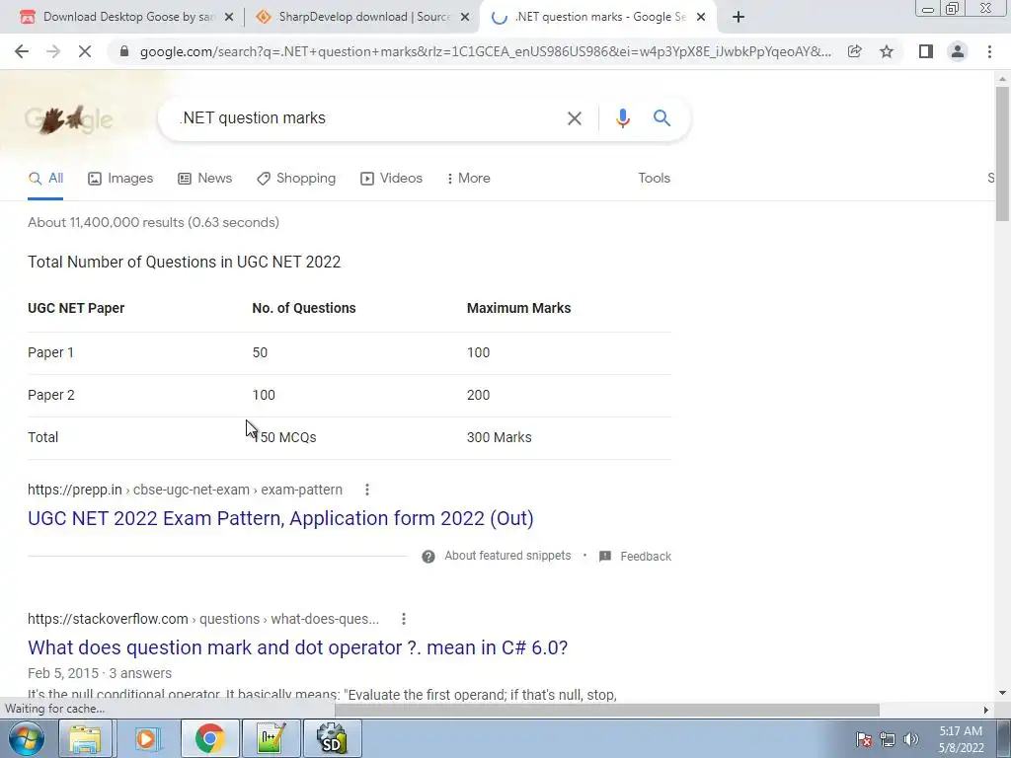Select the '150 MCQs' cell

284,437
